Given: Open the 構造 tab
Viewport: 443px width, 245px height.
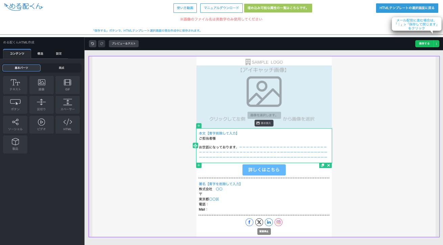Looking at the screenshot, I should coord(40,54).
